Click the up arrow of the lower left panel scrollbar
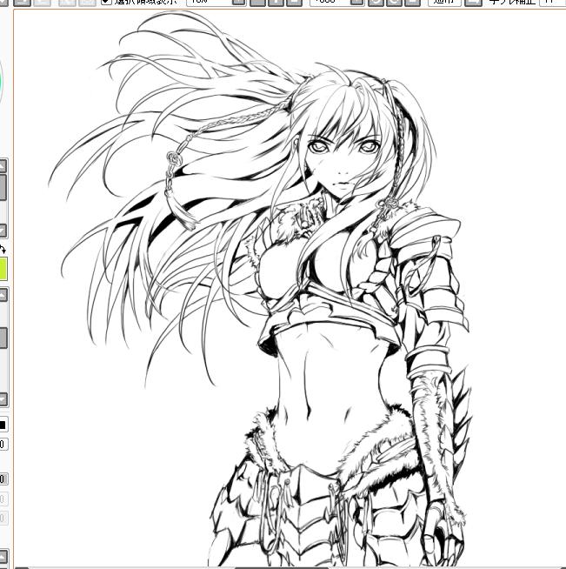Viewport: 566px width, 569px height. pyautogui.click(x=3, y=295)
